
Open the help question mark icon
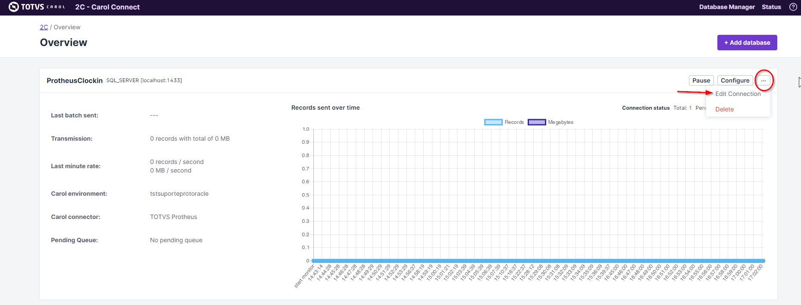pyautogui.click(x=793, y=7)
